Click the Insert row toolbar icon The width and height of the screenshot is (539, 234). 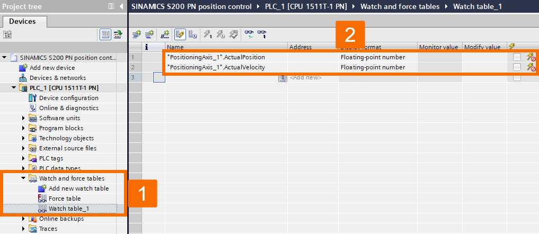137,34
